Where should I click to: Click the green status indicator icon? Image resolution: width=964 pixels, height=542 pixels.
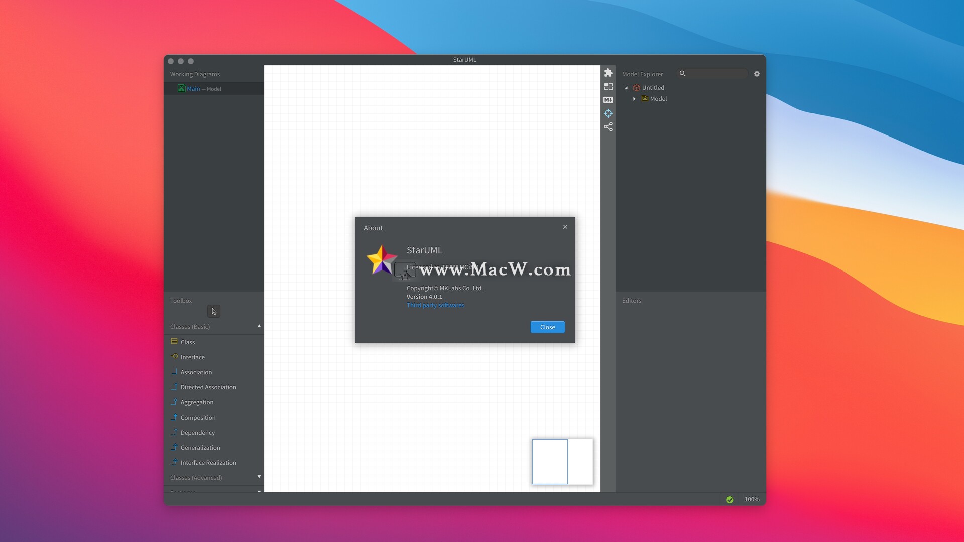click(729, 499)
